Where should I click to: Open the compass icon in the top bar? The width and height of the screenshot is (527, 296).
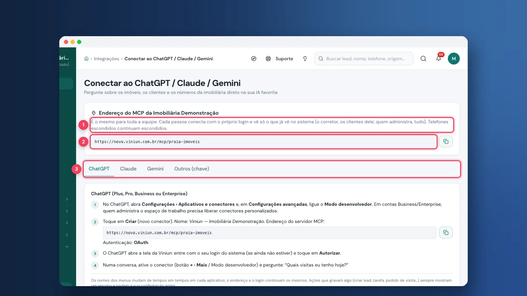(x=254, y=59)
